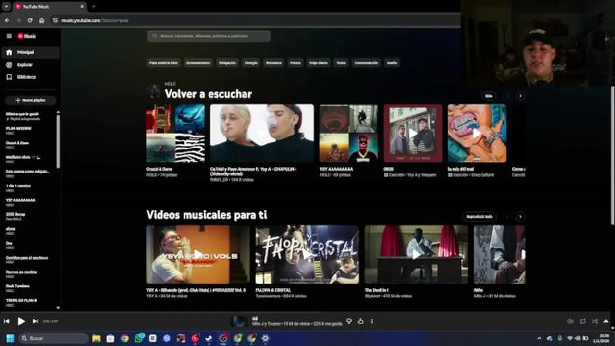Screen dimensions: 615x346
Task: Select the Triste mood chip
Action: click(341, 63)
